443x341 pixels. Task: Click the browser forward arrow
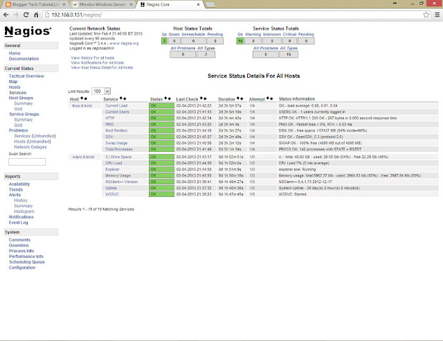pyautogui.click(x=16, y=15)
